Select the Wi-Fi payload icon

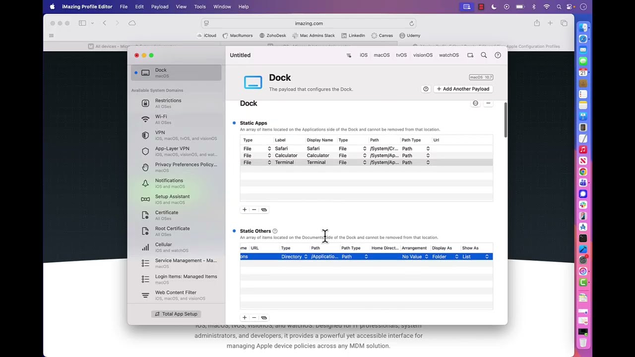click(x=145, y=119)
